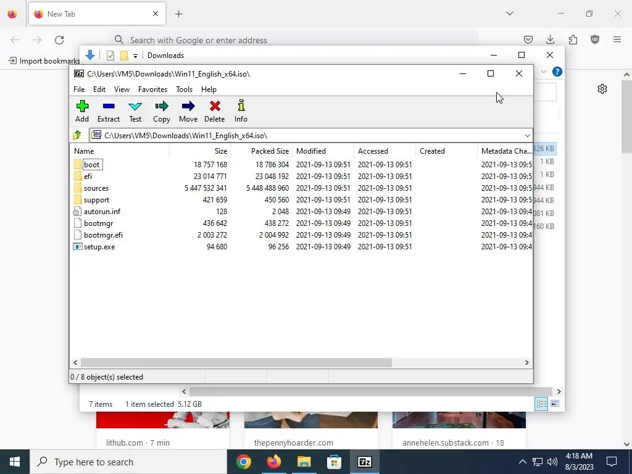Select the setup.exe file icon
The width and height of the screenshot is (632, 474).
[77, 246]
